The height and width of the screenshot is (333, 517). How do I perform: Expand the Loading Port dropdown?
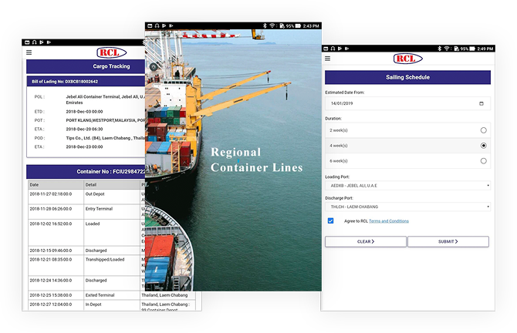(407, 185)
